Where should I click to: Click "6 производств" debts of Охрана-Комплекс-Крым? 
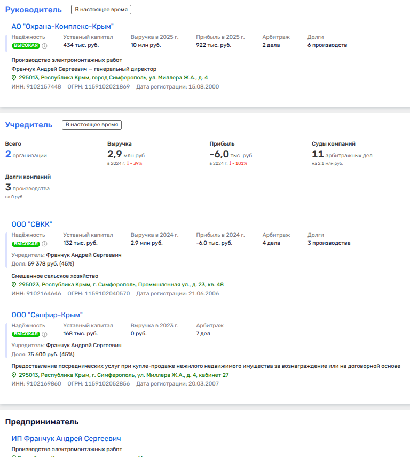coord(327,45)
